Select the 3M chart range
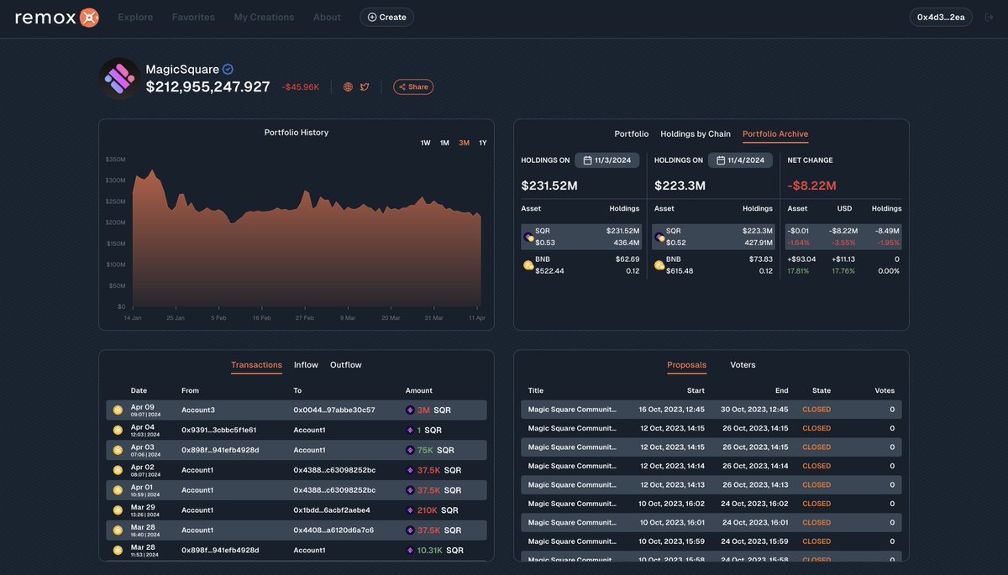Screen dimensions: 1008x575 (464, 143)
